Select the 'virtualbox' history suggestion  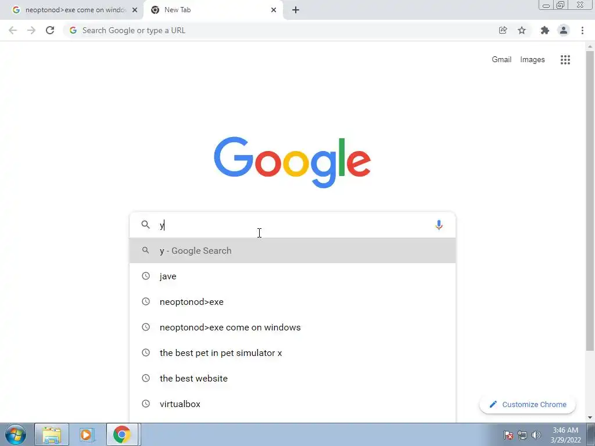[x=293, y=404]
